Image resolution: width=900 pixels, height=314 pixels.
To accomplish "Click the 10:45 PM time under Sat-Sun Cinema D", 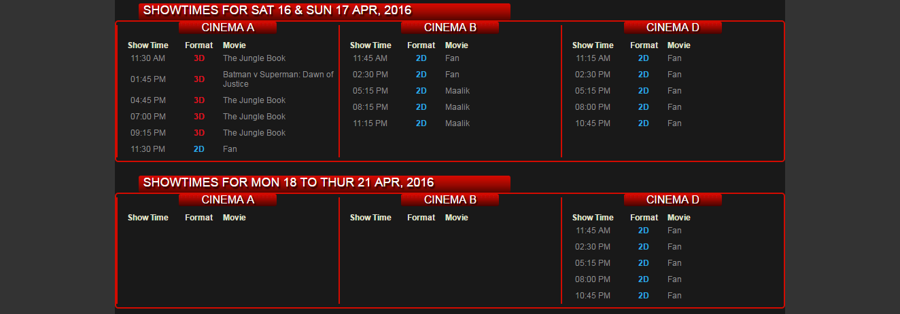I will tap(593, 123).
